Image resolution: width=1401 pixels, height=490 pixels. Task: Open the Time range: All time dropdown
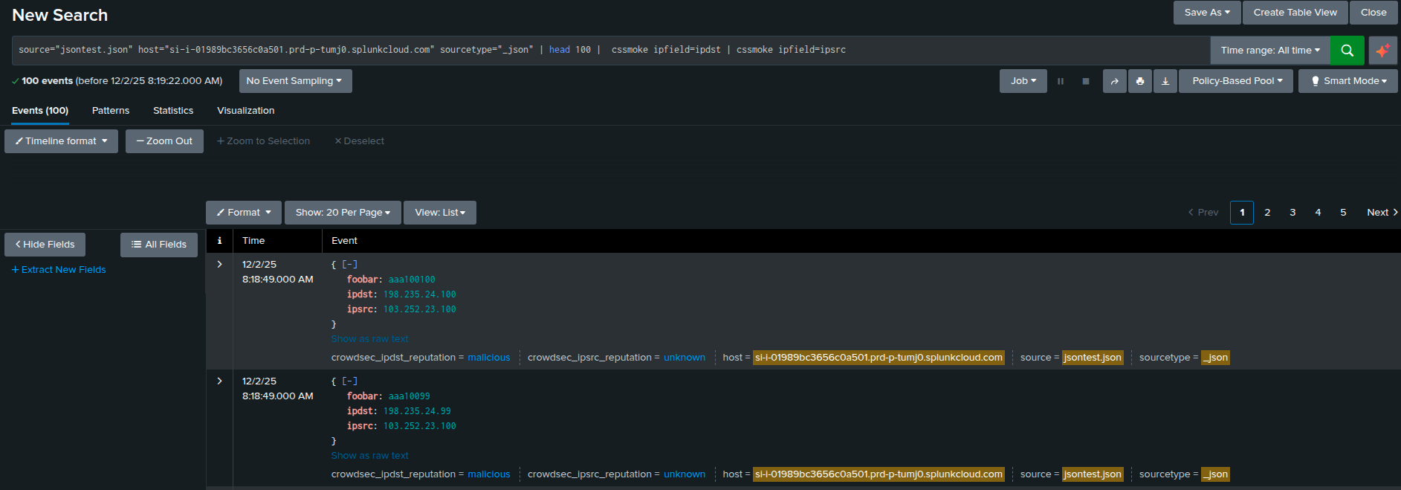1269,51
